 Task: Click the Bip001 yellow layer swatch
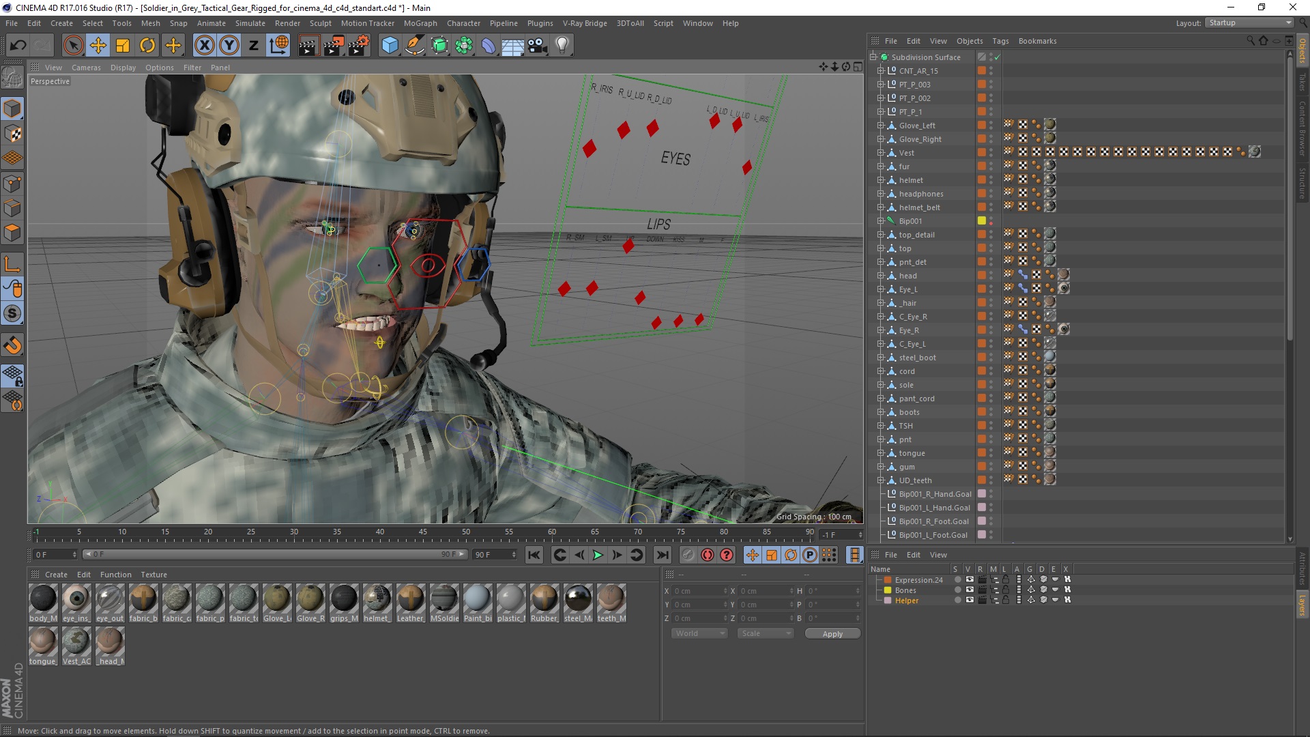click(981, 221)
